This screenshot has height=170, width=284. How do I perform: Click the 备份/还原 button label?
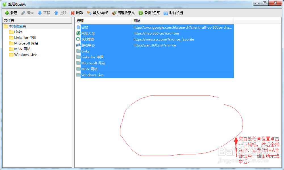[152, 13]
